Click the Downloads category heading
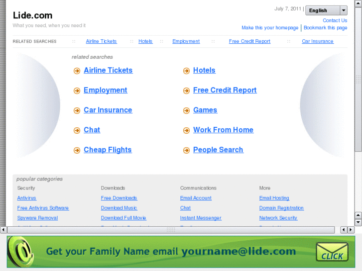362x271 pixels. click(113, 188)
